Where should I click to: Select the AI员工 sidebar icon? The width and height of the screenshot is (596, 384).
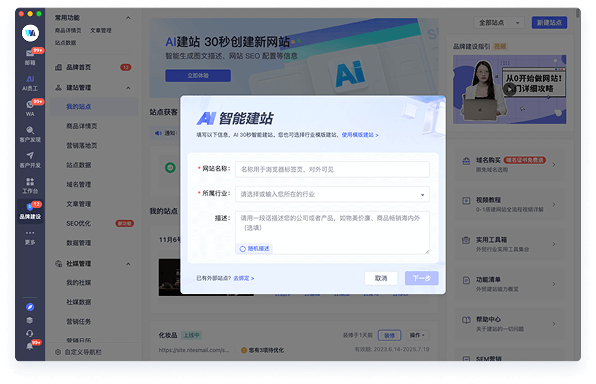point(30,81)
